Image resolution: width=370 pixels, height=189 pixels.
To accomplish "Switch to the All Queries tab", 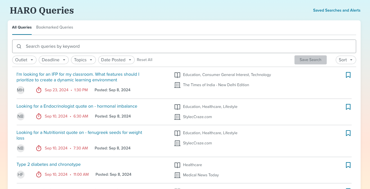I will point(22,27).
